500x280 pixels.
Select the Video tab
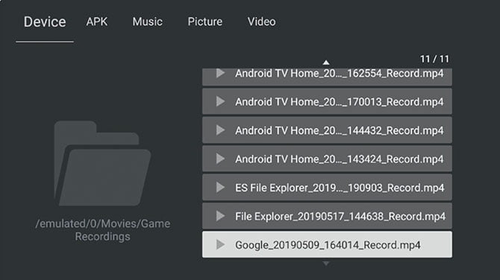pos(261,22)
